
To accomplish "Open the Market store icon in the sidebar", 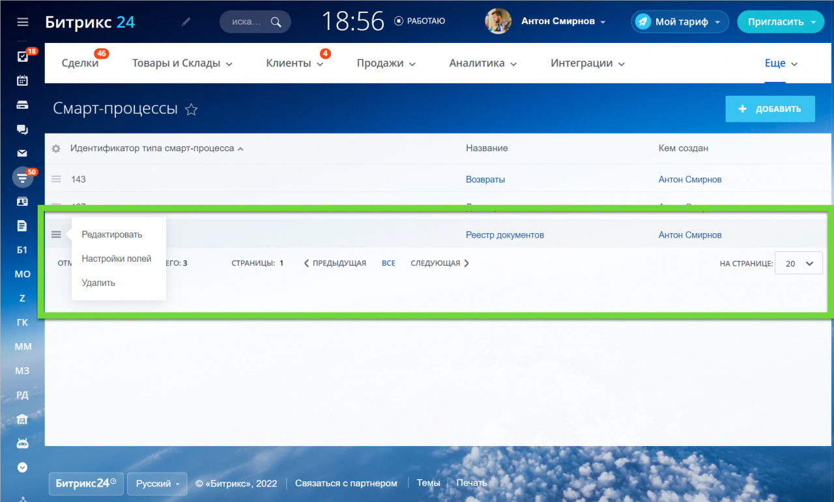I will [x=23, y=419].
